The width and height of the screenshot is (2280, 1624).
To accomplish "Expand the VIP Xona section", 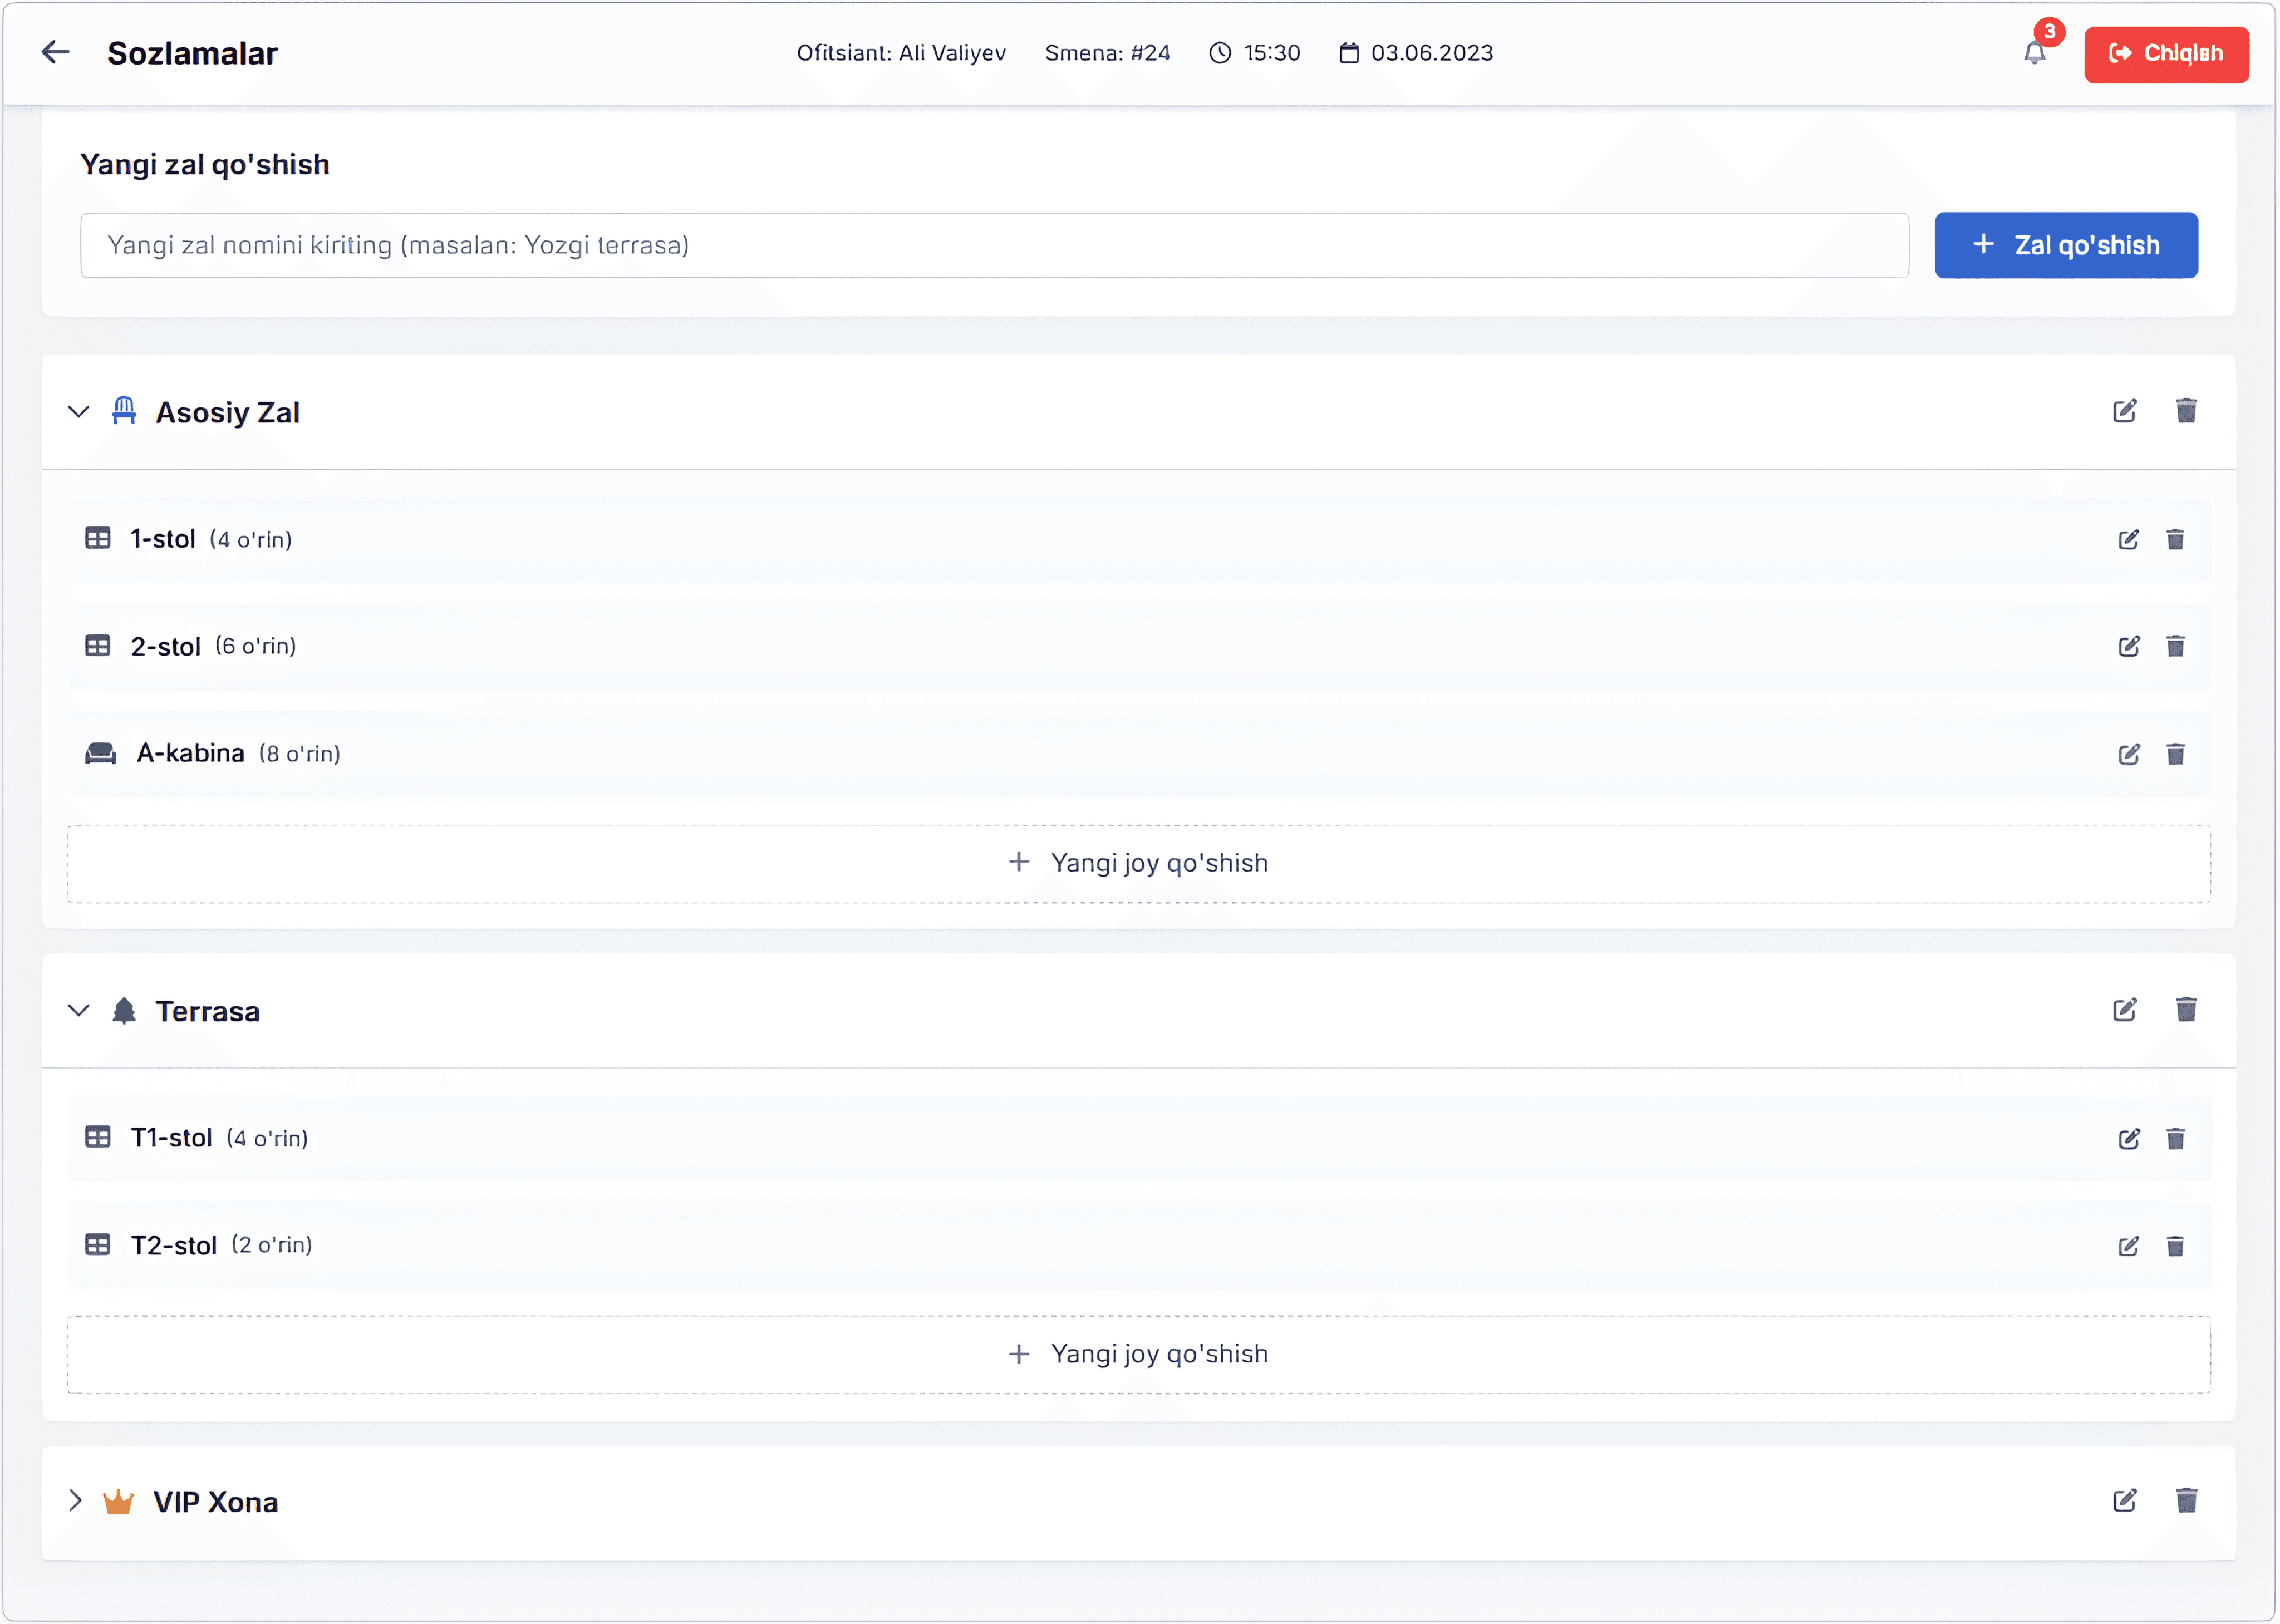I will [x=75, y=1501].
